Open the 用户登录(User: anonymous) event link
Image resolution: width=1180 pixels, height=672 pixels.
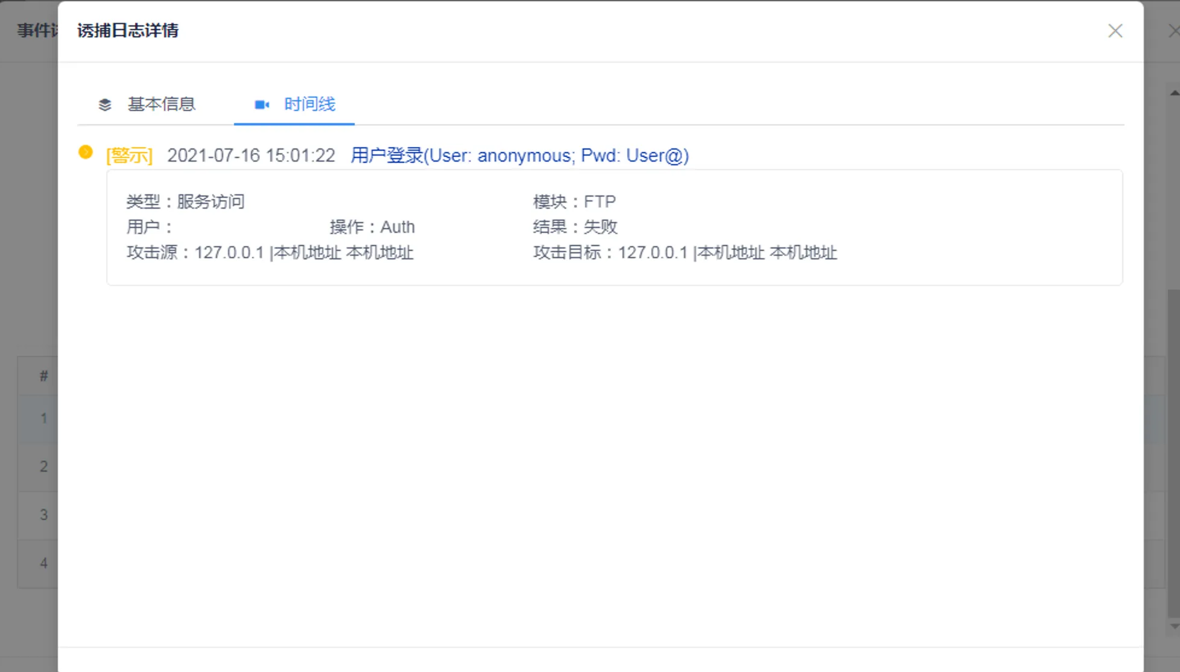pyautogui.click(x=519, y=156)
